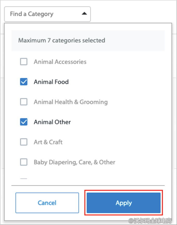Apply the selected categories
This screenshot has width=177, height=225.
pos(124,203)
